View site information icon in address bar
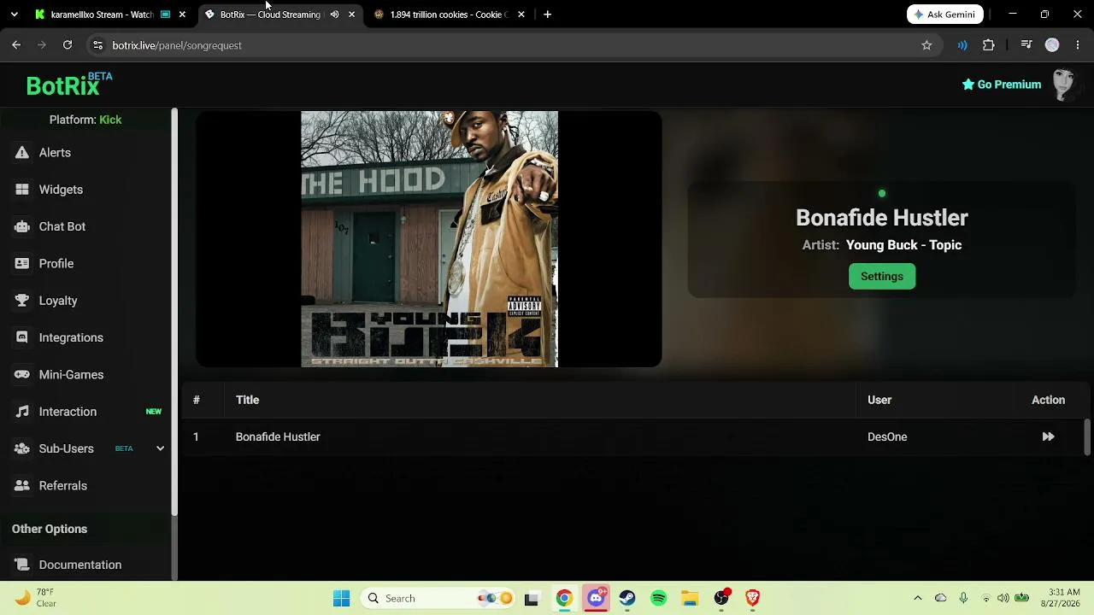 tap(97, 45)
